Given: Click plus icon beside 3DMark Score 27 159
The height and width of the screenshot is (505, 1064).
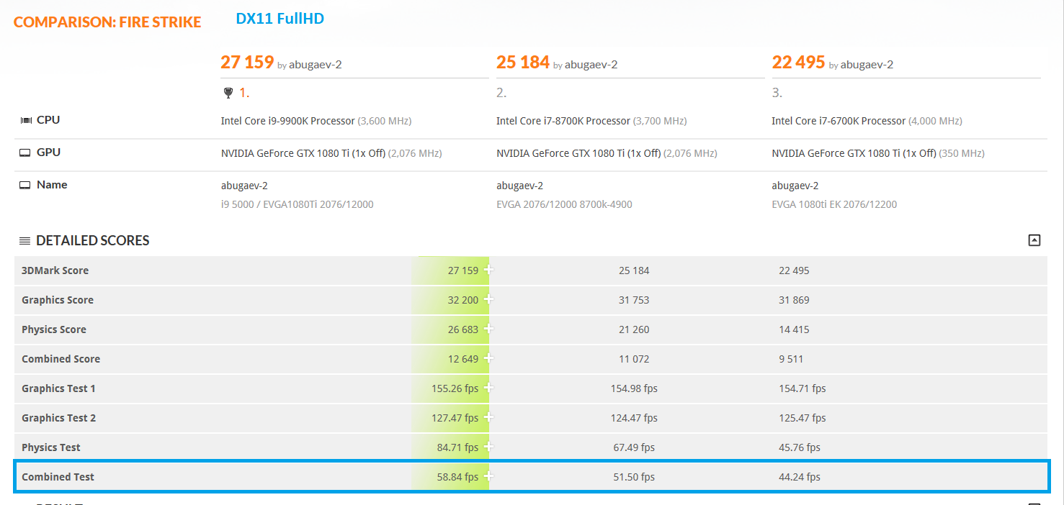Looking at the screenshot, I should [x=488, y=270].
